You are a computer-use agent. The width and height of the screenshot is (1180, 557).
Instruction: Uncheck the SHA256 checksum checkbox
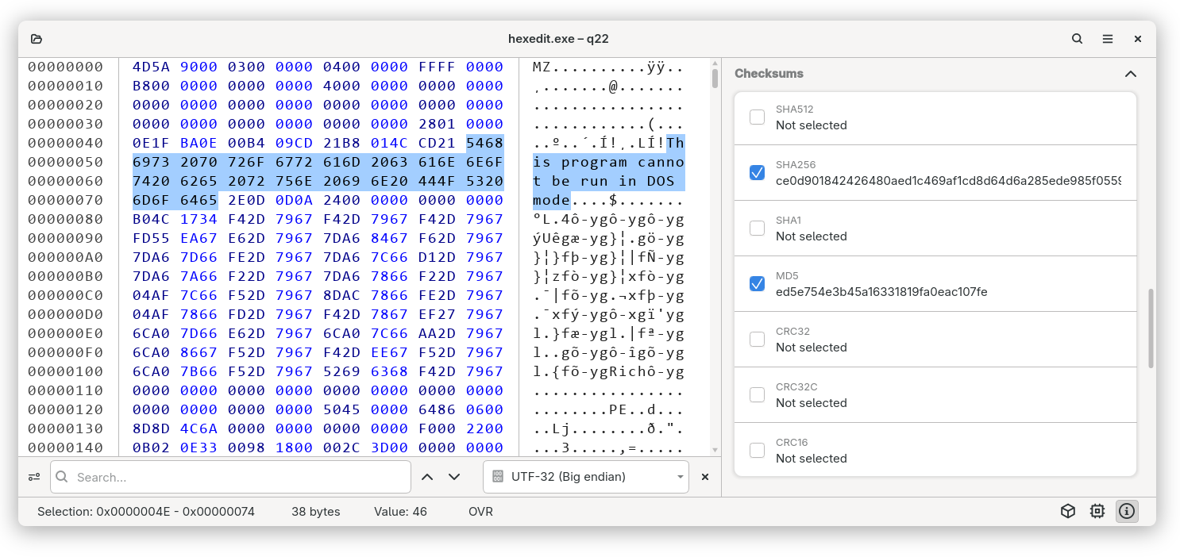758,172
